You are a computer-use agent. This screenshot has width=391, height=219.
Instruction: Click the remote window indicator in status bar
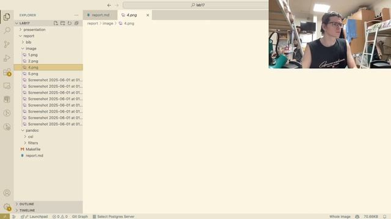[x=4, y=217]
